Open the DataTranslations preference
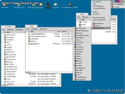This screenshot has height=94, width=125. point(82,31)
